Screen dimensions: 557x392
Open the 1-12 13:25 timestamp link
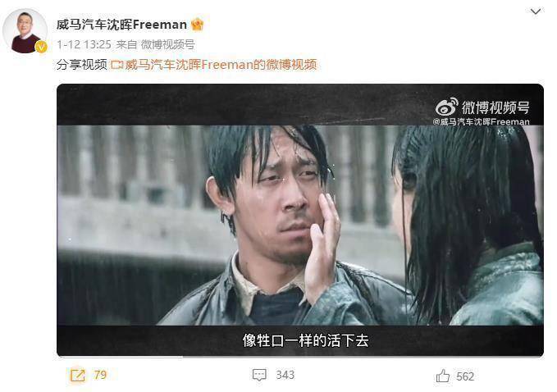coord(84,44)
